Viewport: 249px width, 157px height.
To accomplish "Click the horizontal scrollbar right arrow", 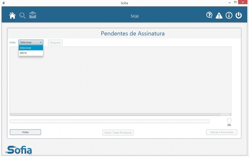I will pyautogui.click(x=230, y=114).
